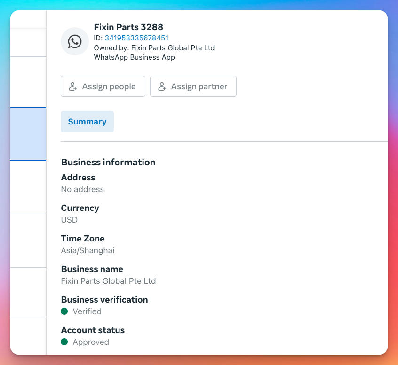
Task: Click the WhatsApp Business App label
Action: (x=134, y=57)
